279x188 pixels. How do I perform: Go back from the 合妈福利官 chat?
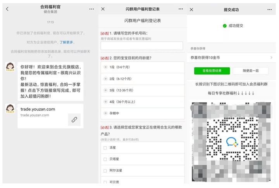point(7,9)
